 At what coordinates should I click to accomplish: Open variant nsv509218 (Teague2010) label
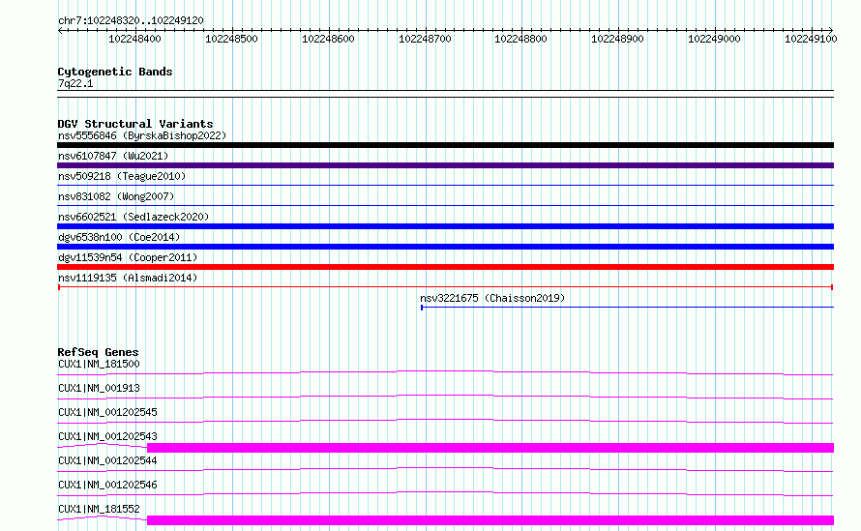[x=122, y=176]
